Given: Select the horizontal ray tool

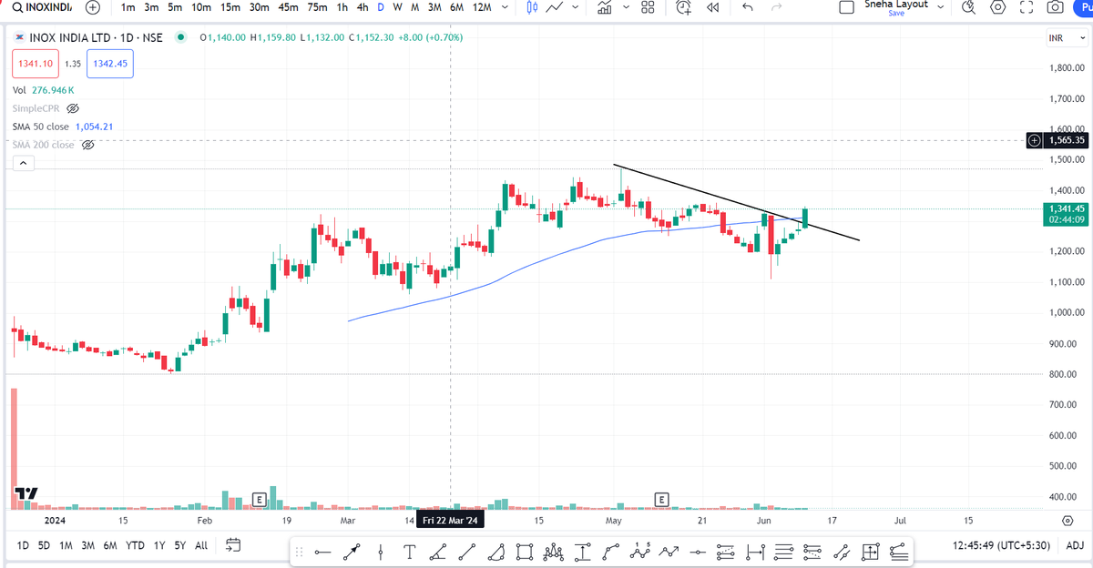Looking at the screenshot, I should (699, 552).
